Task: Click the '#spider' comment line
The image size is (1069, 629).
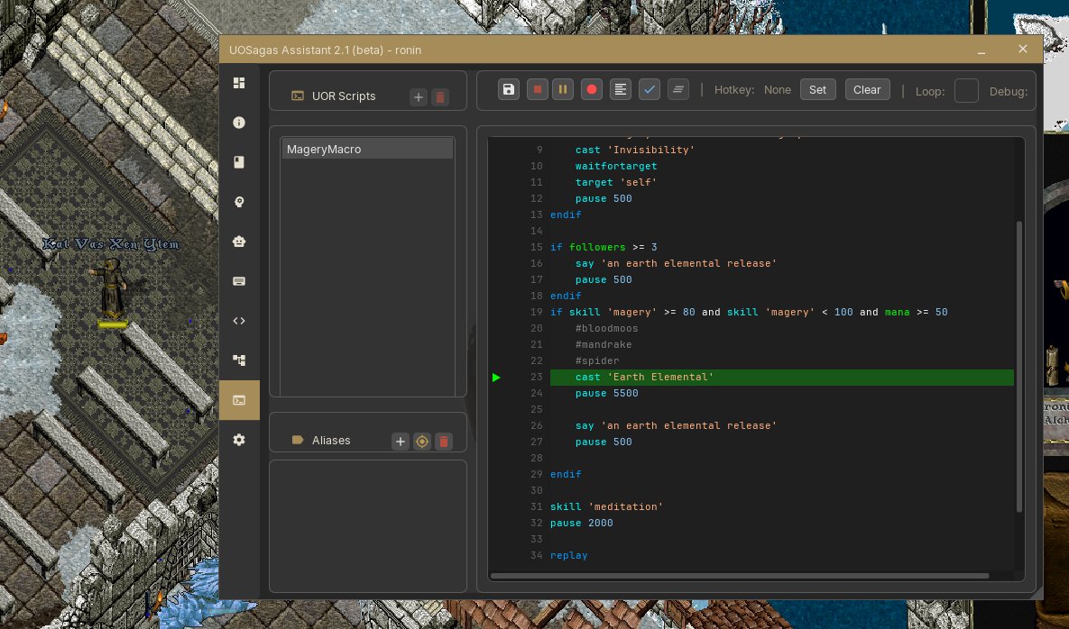Action: [x=596, y=360]
